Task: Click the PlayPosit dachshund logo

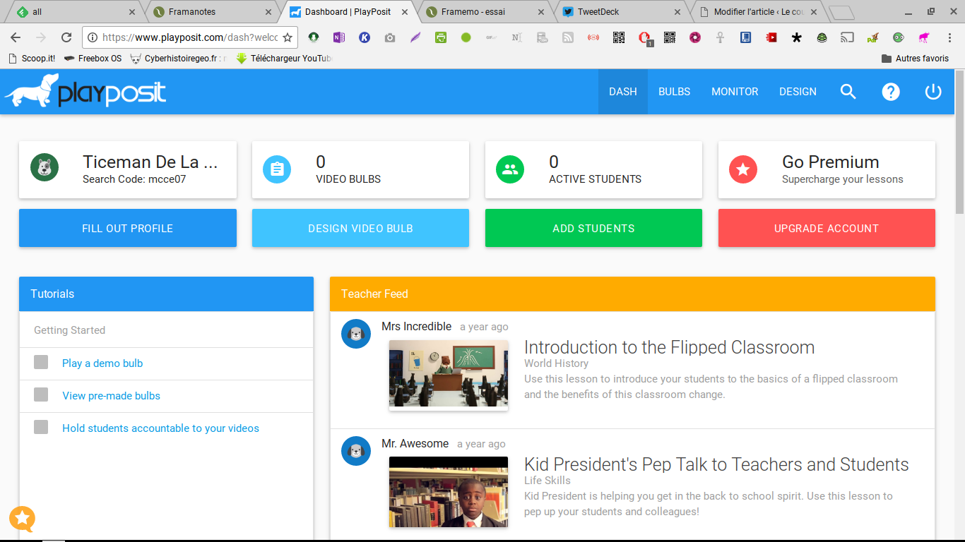Action: click(x=85, y=92)
